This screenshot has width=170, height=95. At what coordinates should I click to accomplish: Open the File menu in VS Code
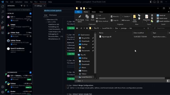click(7, 2)
